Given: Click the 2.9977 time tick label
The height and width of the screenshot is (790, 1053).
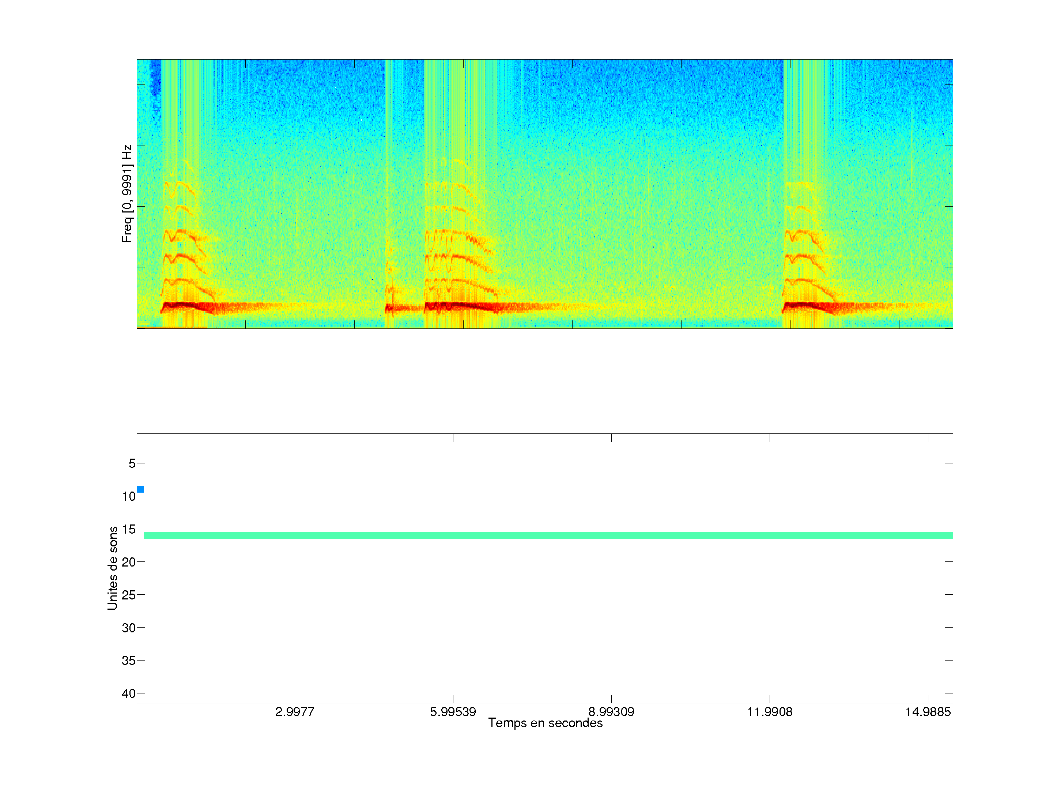Looking at the screenshot, I should coord(295,712).
